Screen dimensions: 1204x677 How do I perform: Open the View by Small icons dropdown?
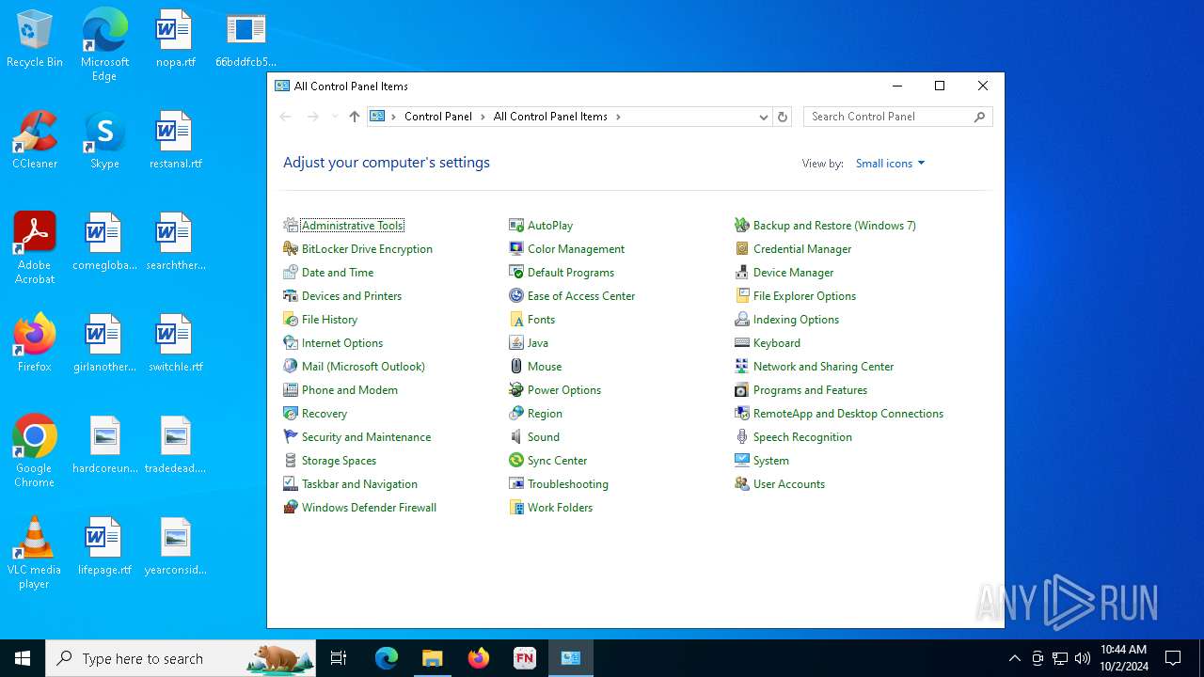[x=890, y=164]
